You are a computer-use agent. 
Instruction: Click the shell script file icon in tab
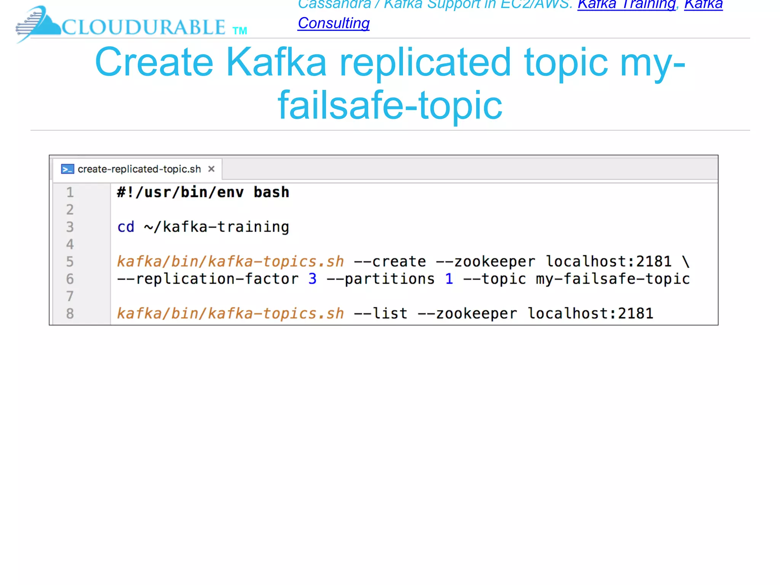coord(67,169)
